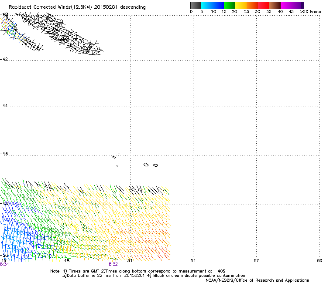This screenshot has height=283, width=323.
Task: Click the 'Times are GMT' note line
Action: click(x=137, y=271)
